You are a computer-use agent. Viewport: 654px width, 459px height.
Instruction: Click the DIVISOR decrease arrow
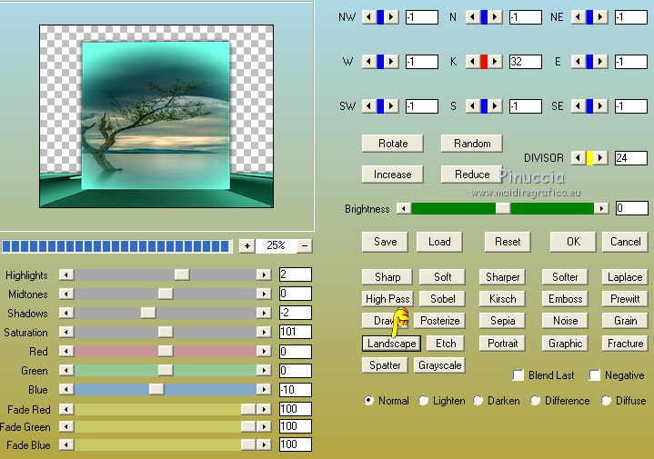579,158
